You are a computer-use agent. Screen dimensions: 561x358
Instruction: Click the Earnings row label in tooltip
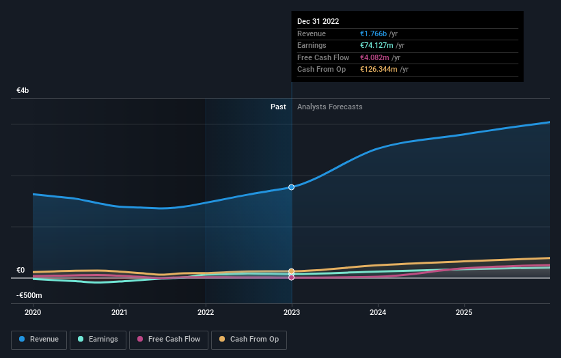(312, 45)
